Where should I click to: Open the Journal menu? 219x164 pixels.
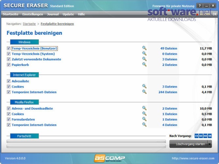click(53, 14)
